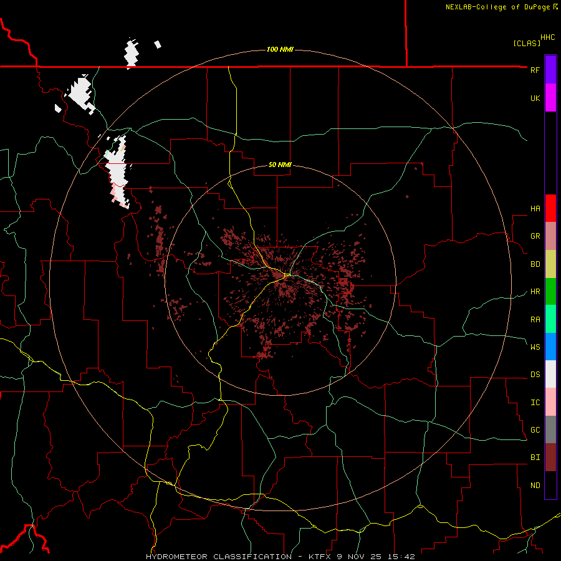Click the RF purple legend swatch
Image resolution: width=561 pixels, height=561 pixels.
click(550, 70)
